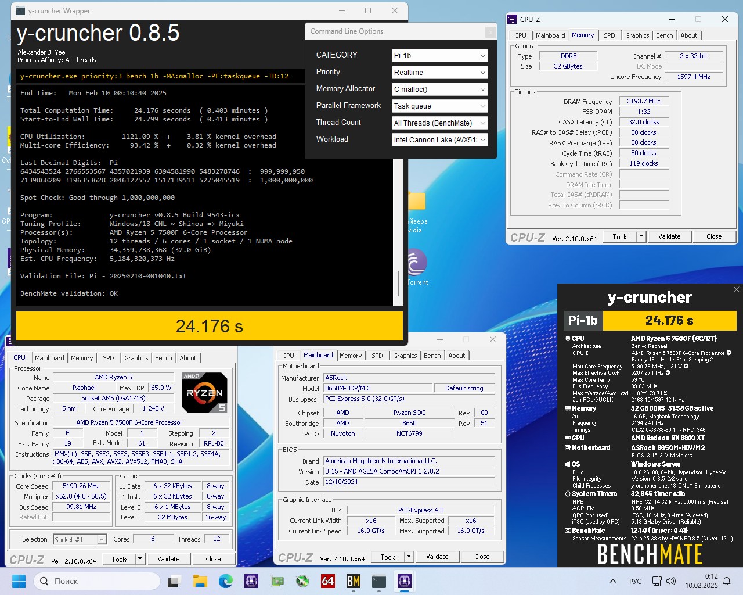The width and height of the screenshot is (743, 595).
Task: Click the Level 3 cache value 32 MBytes
Action: [172, 517]
